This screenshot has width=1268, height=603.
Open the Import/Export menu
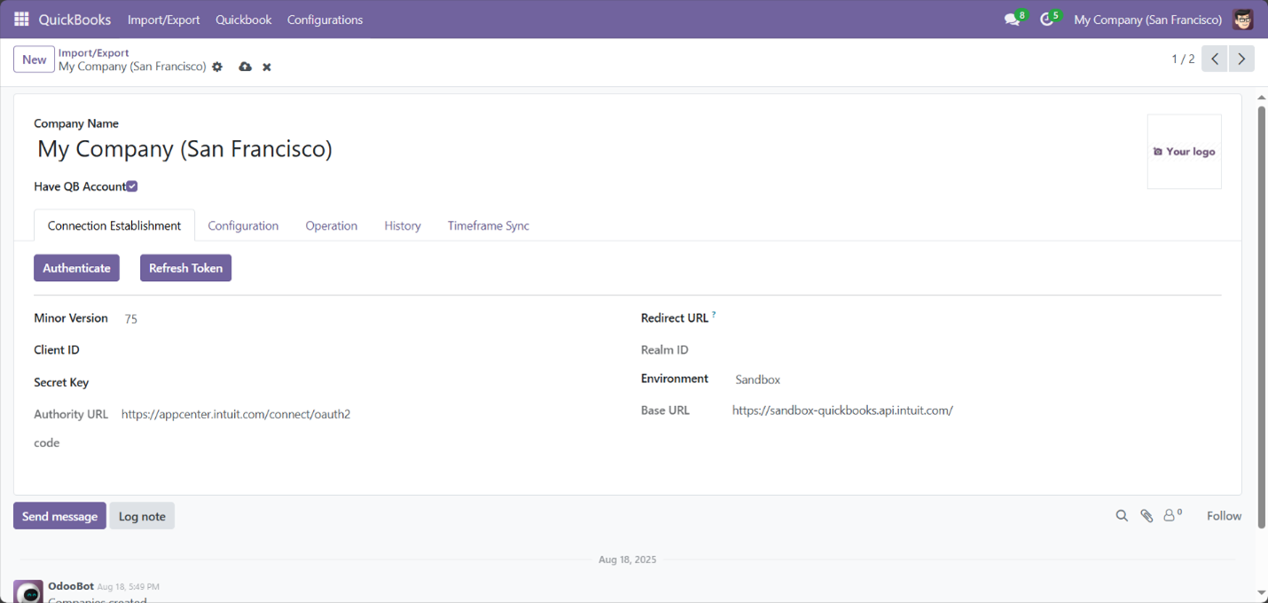163,19
